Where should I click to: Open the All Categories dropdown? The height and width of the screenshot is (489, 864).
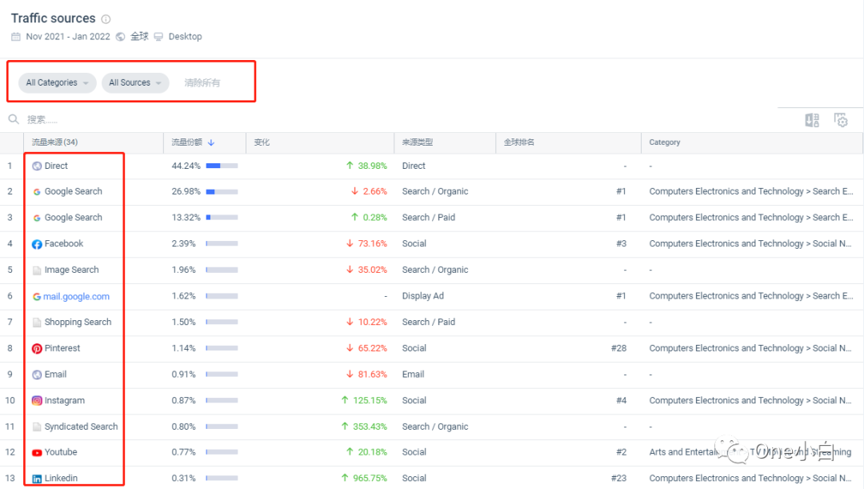55,82
